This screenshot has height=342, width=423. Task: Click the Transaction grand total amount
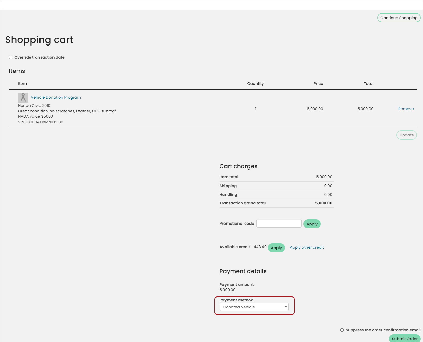pyautogui.click(x=324, y=203)
